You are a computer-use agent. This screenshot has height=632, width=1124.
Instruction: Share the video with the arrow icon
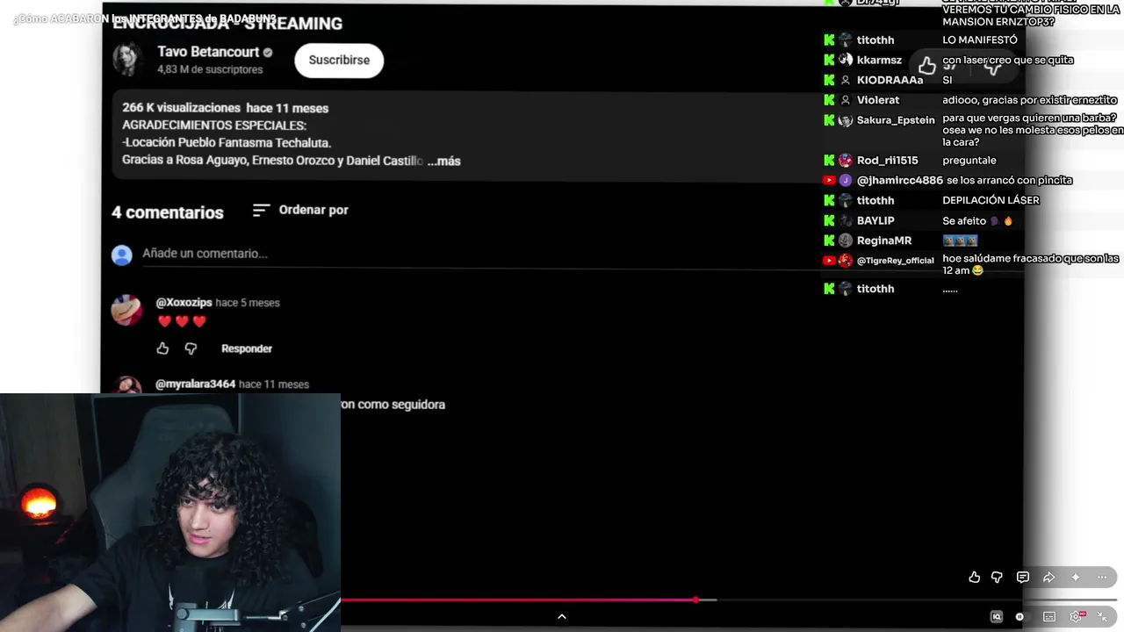tap(1048, 577)
